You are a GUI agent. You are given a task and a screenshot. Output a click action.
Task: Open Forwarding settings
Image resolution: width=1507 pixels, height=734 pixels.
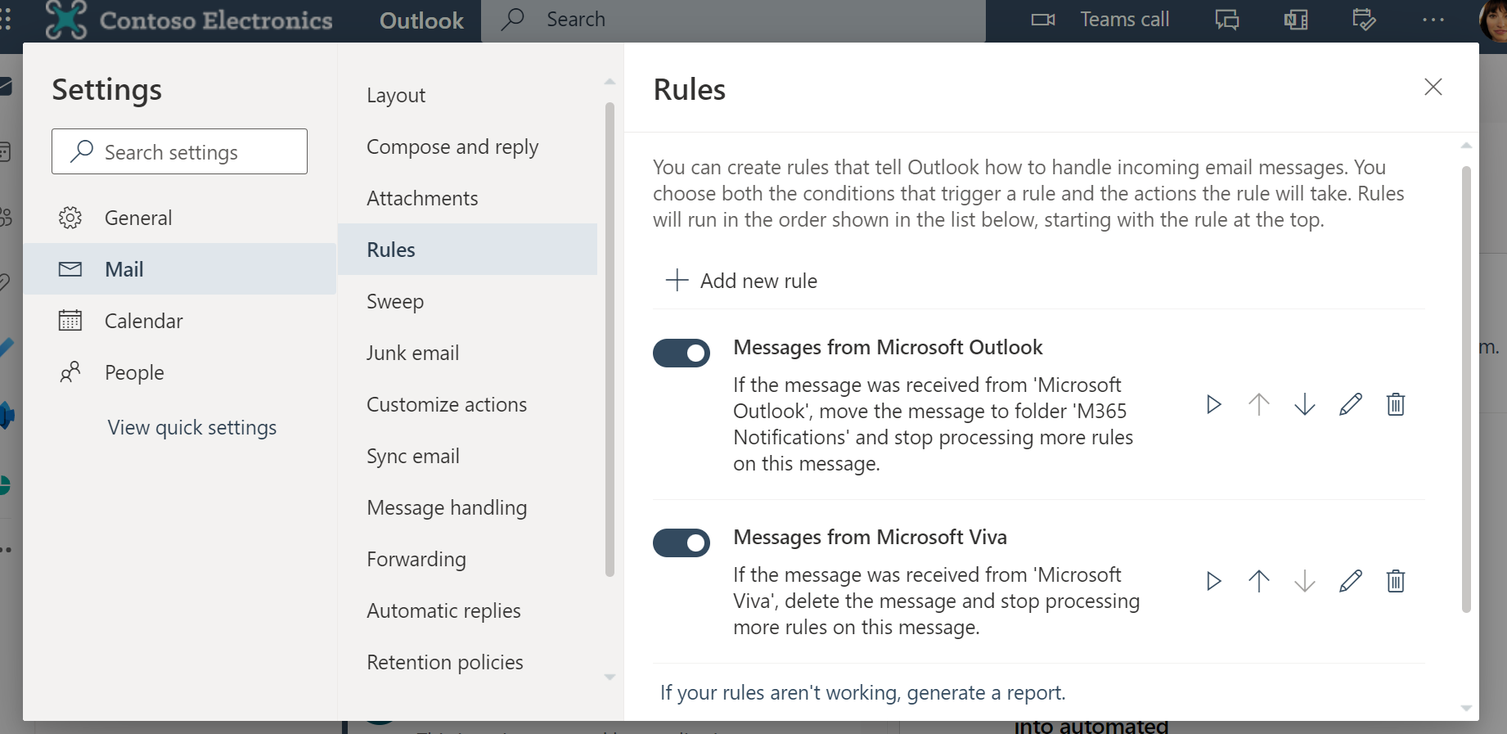coord(468,559)
